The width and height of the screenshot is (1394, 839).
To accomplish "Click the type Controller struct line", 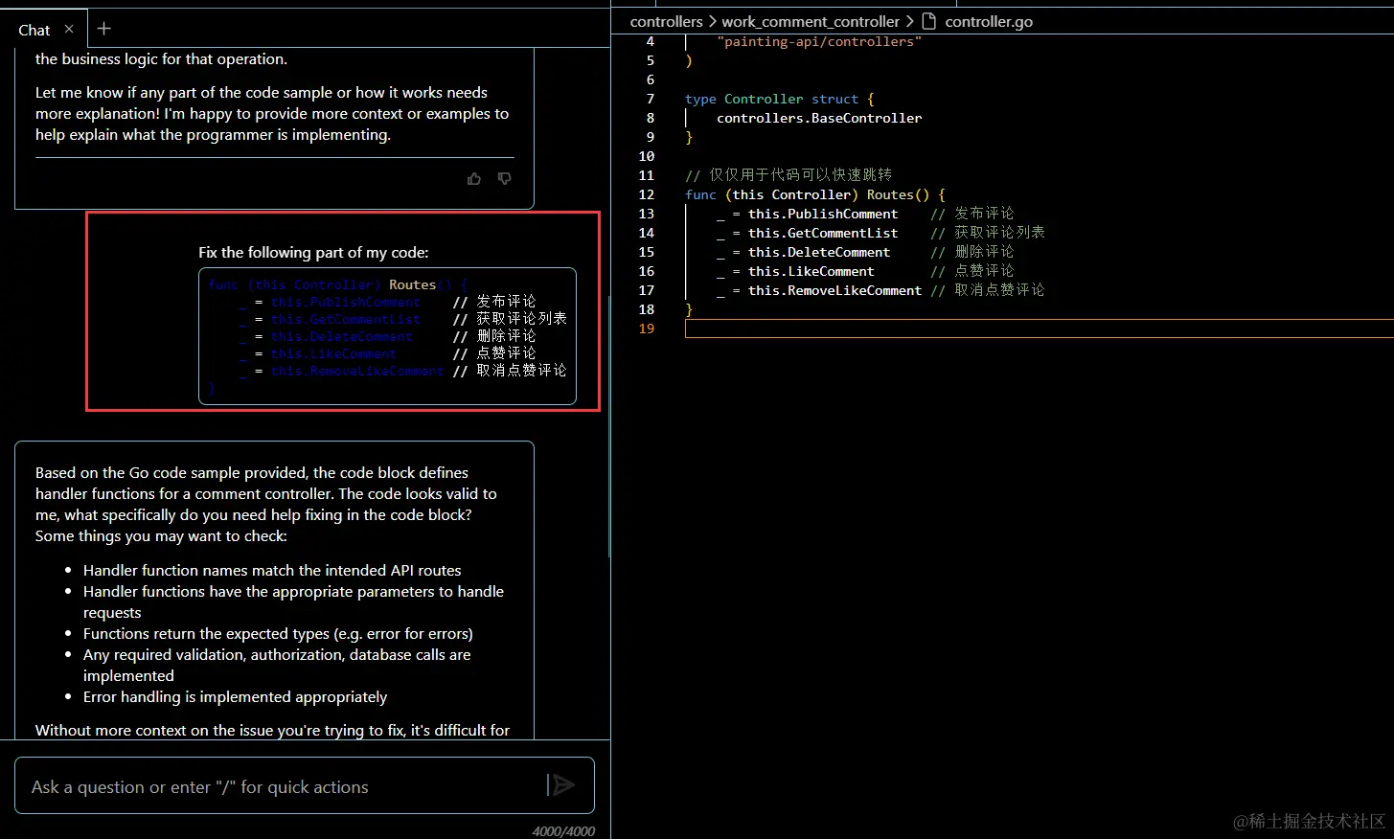I will pos(779,99).
